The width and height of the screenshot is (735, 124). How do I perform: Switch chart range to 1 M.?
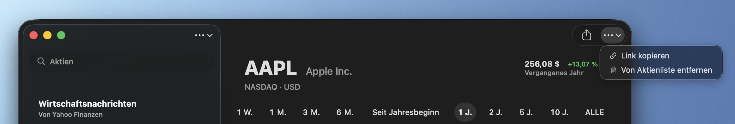point(278,112)
